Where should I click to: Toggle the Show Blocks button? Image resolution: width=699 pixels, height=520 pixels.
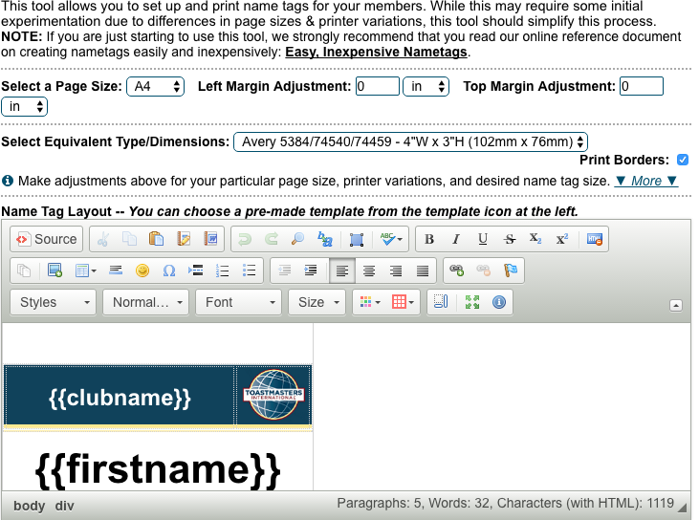pyautogui.click(x=440, y=302)
